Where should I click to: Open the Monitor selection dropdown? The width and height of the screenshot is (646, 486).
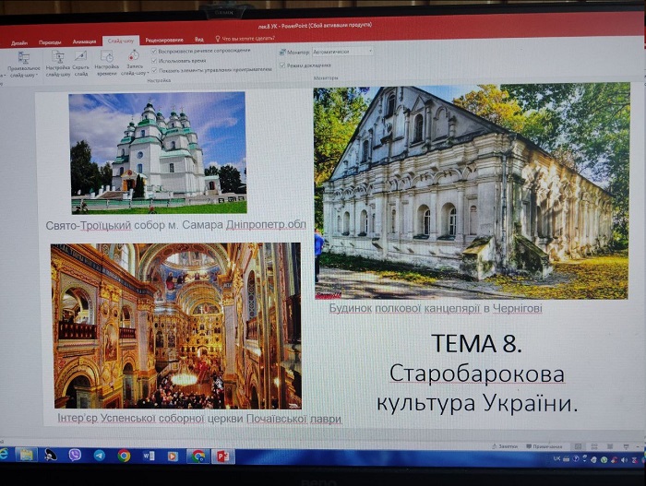point(342,52)
